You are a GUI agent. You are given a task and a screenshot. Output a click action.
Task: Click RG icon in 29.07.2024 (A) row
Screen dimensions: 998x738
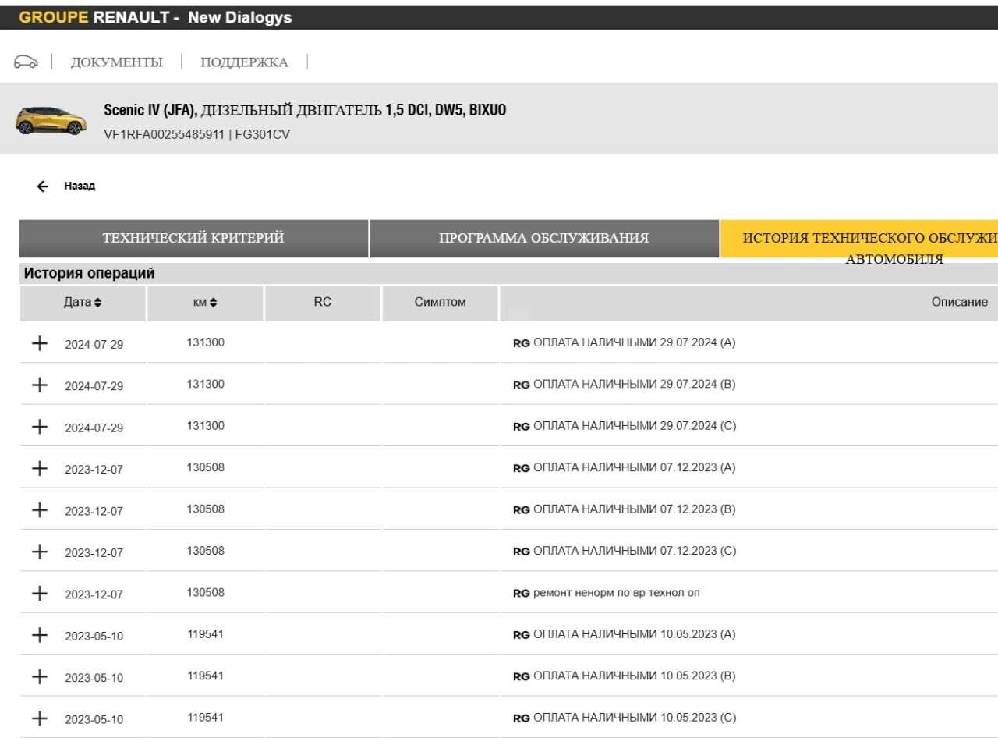pyautogui.click(x=521, y=343)
